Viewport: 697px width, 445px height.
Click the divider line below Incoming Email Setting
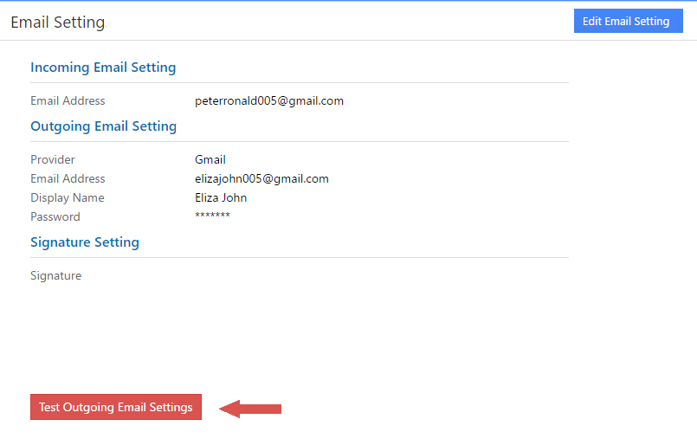point(300,83)
